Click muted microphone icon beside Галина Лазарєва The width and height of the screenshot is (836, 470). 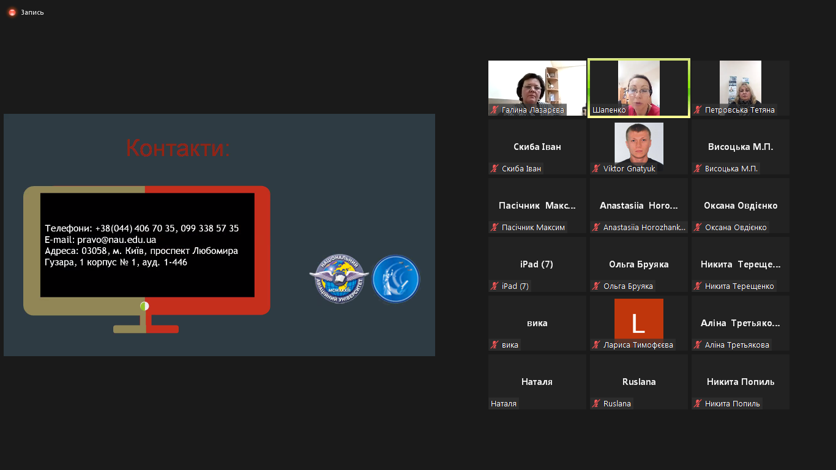point(495,110)
